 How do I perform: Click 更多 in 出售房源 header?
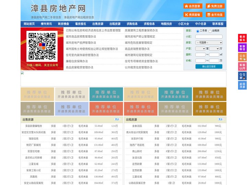(x=118, y=120)
